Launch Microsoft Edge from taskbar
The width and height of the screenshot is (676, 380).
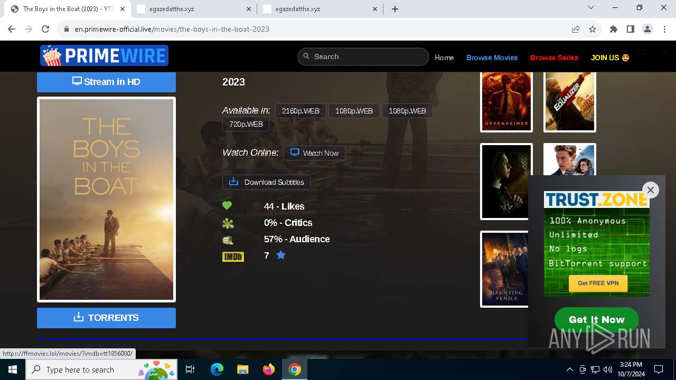click(217, 369)
